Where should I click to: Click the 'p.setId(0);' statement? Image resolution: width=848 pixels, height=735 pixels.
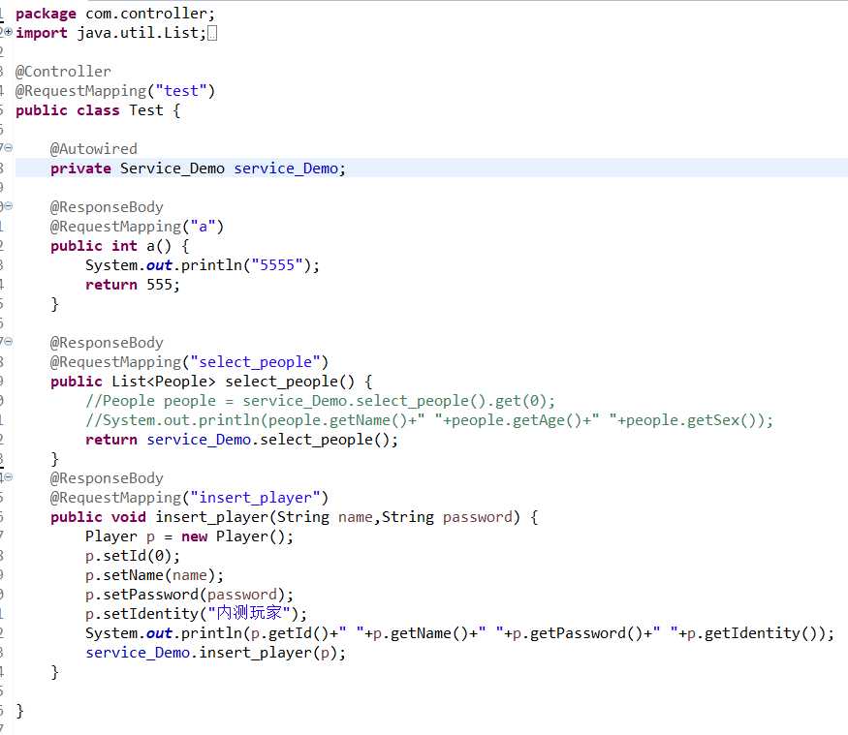coord(133,556)
